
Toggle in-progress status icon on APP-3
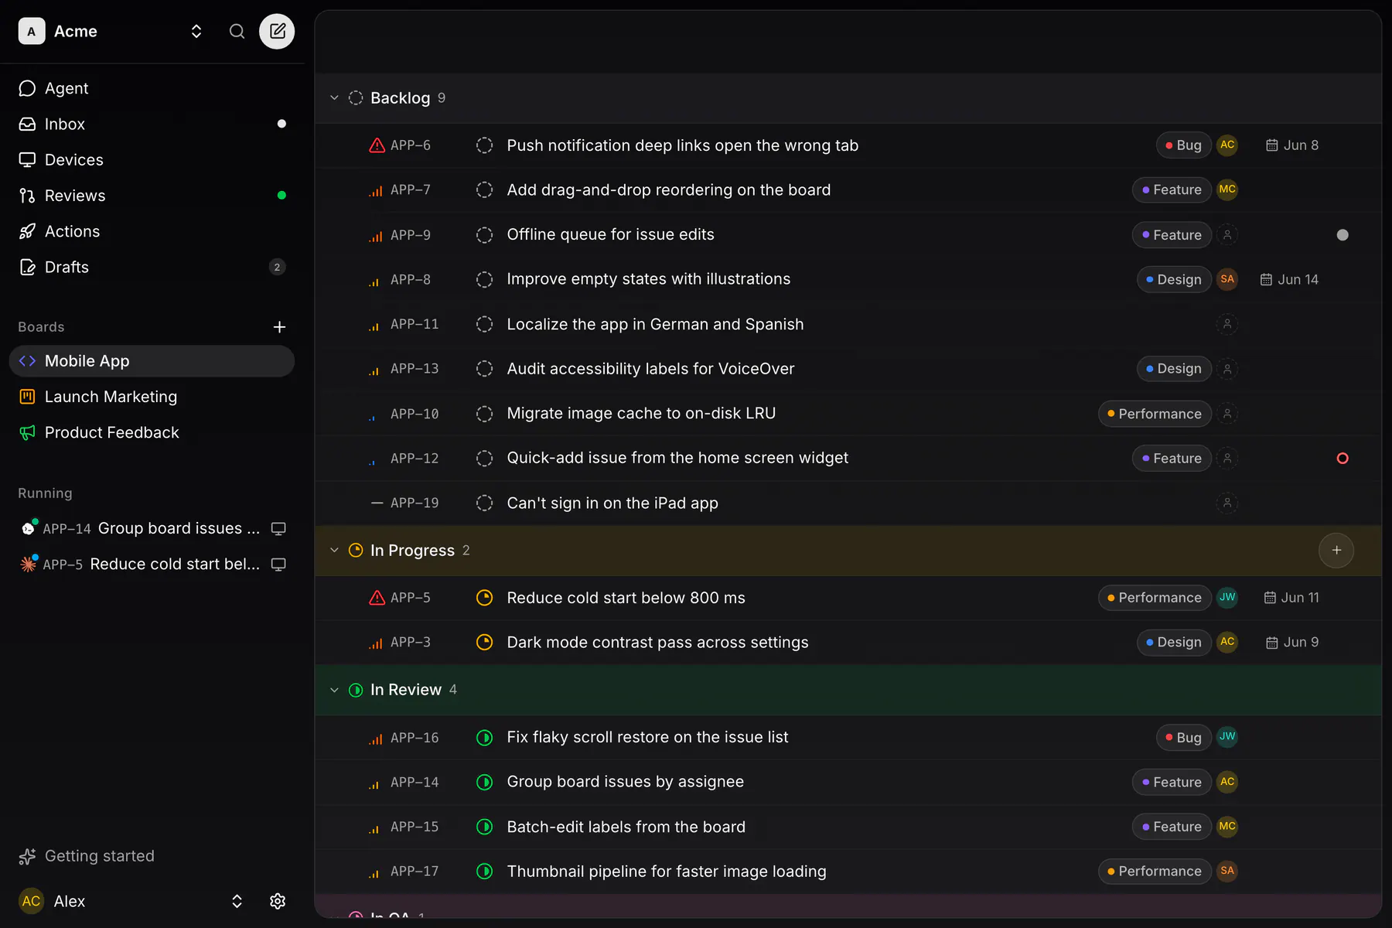tap(484, 643)
